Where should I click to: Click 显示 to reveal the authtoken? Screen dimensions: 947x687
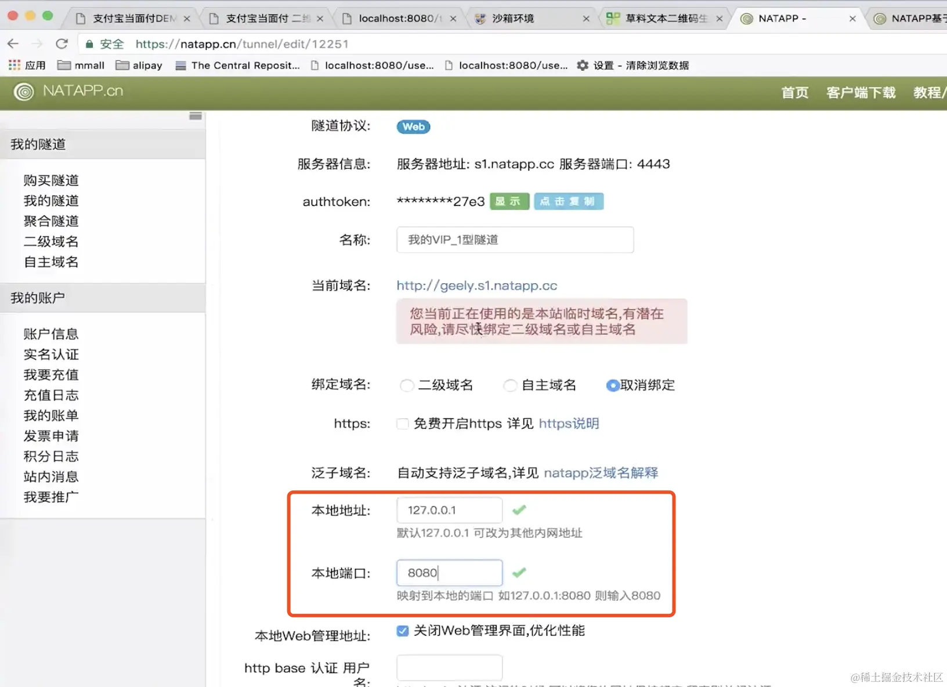[x=509, y=201]
